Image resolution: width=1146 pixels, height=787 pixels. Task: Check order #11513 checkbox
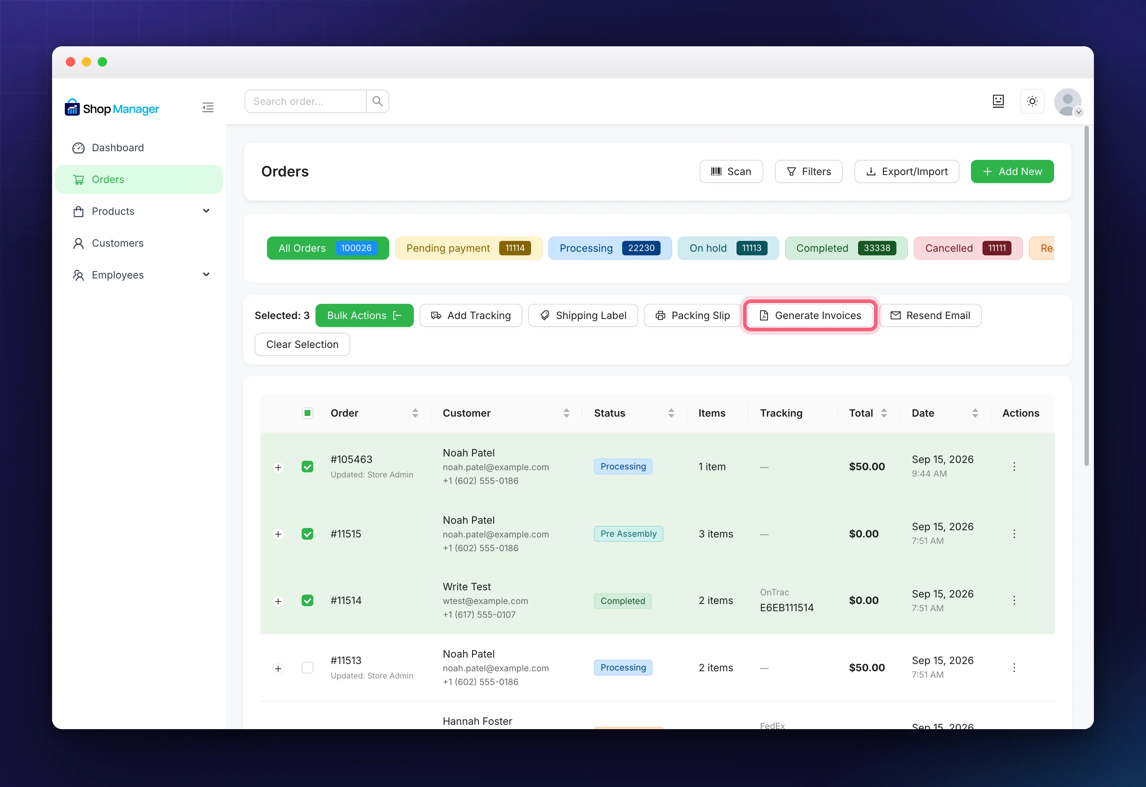307,668
